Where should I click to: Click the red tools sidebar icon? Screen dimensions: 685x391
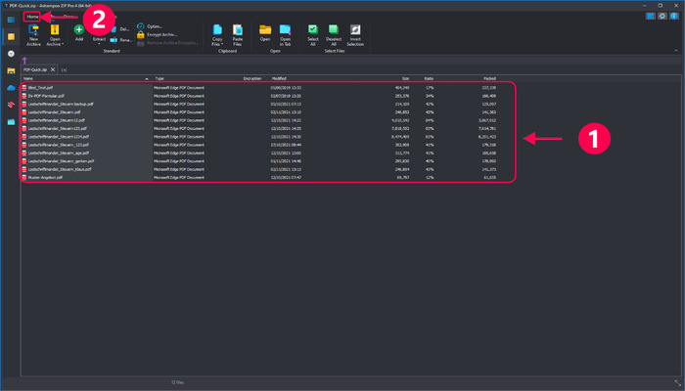[x=11, y=105]
